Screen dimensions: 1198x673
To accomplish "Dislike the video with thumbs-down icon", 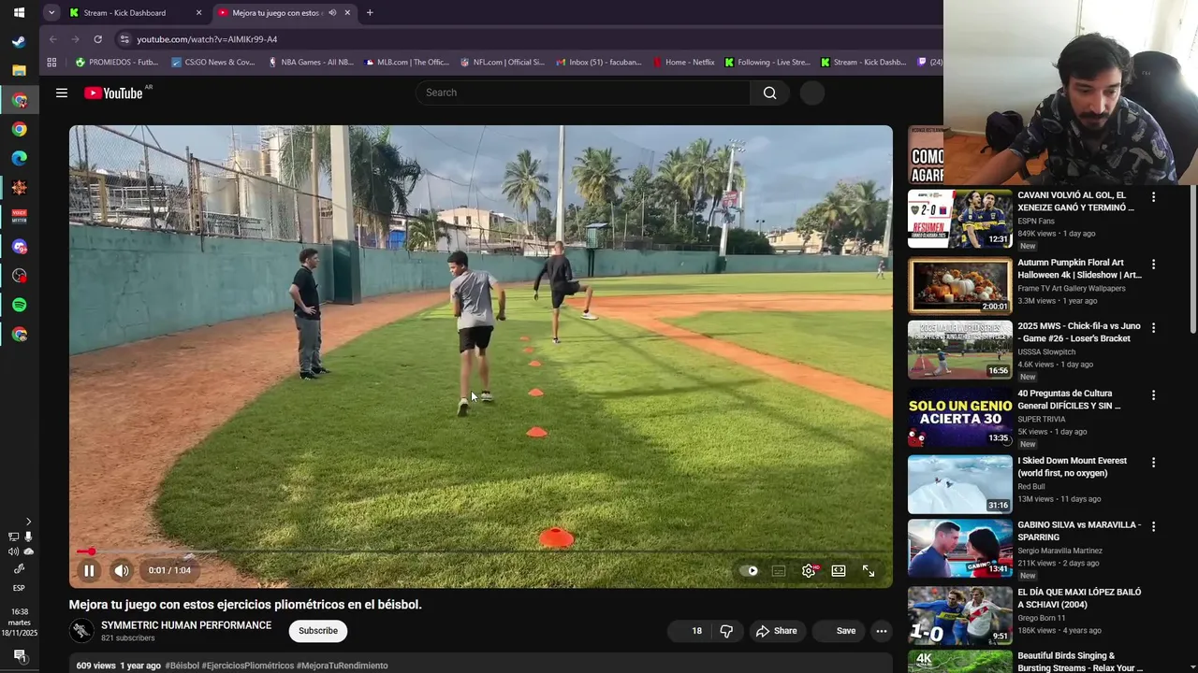I will pos(726,631).
